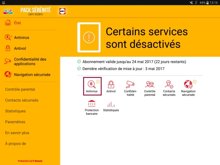The image size is (220, 165).
Task: Open Antivirus tile in the services grid
Action: [x=92, y=86]
